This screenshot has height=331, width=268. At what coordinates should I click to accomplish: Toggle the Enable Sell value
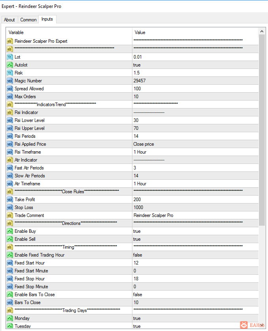pyautogui.click(x=195, y=239)
